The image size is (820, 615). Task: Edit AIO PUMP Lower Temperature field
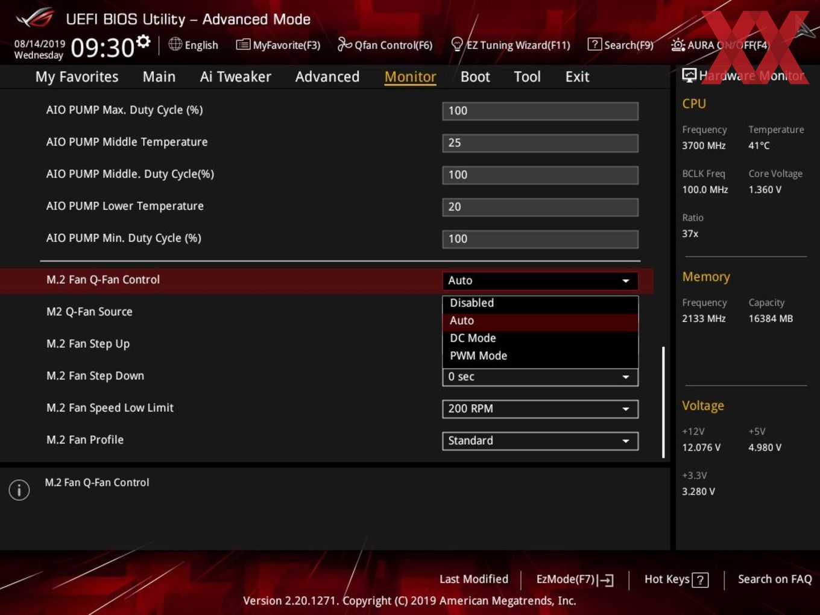(540, 207)
